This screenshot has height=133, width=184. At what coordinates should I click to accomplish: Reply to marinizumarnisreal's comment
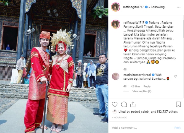pos(147,86)
